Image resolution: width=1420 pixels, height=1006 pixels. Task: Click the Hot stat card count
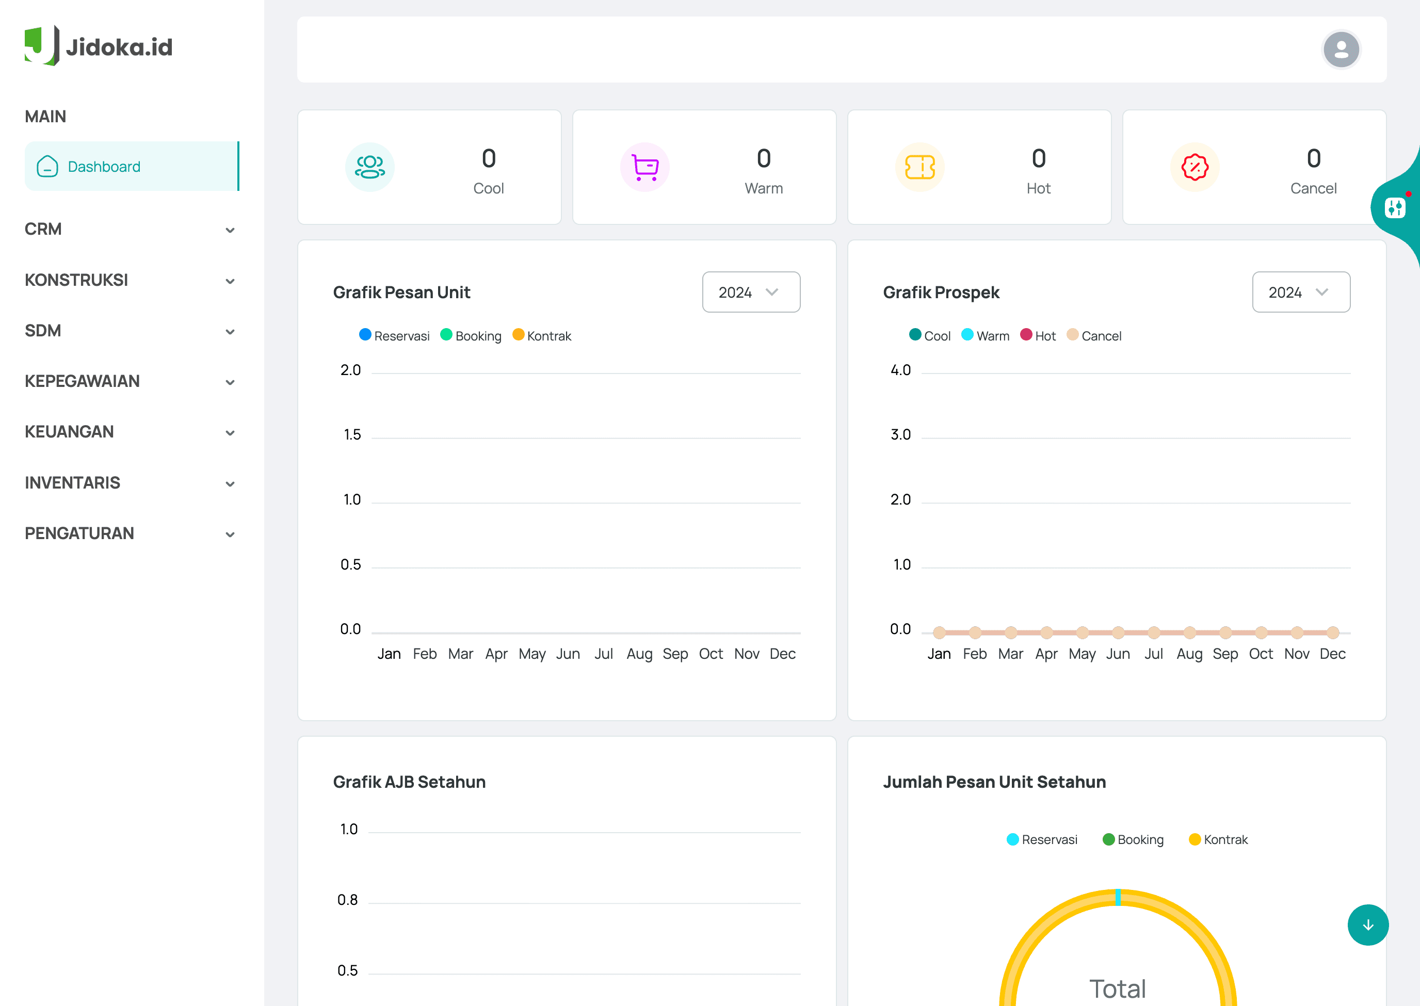click(1039, 158)
